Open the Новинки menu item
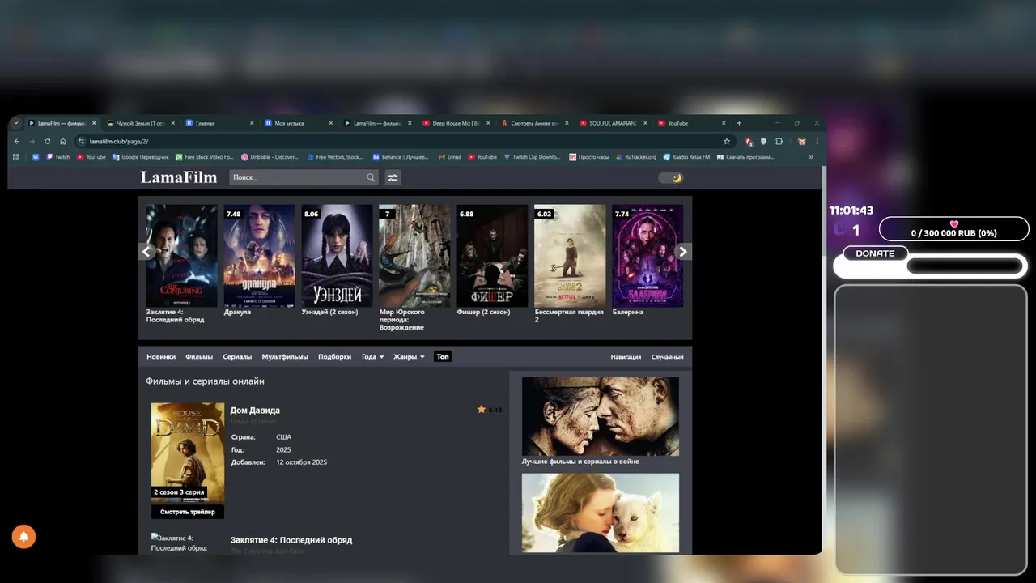Screen dimensions: 1036x583 (x=161, y=356)
